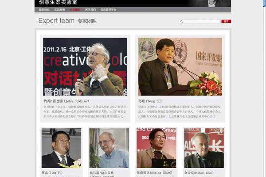Click the 'Expert team' page heading
Image resolution: width=266 pixels, height=177 pixels.
click(x=56, y=21)
